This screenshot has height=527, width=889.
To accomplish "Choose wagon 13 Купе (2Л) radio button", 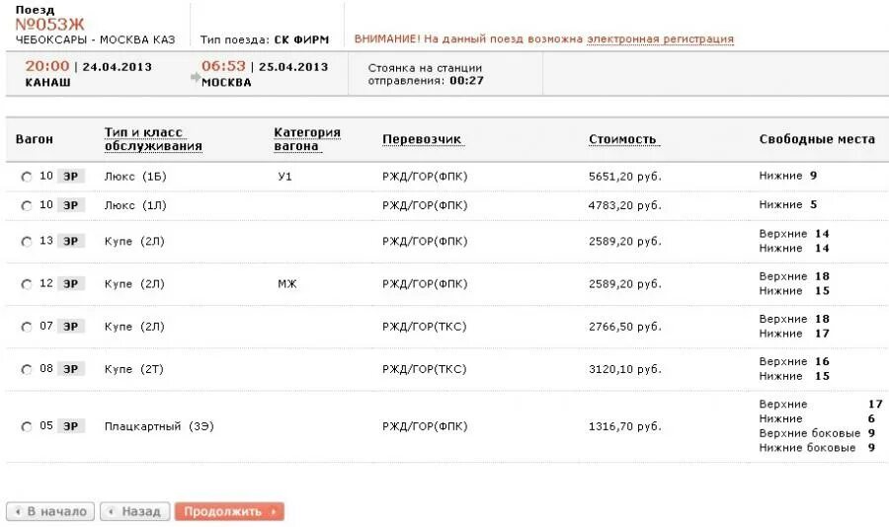I will tap(26, 242).
